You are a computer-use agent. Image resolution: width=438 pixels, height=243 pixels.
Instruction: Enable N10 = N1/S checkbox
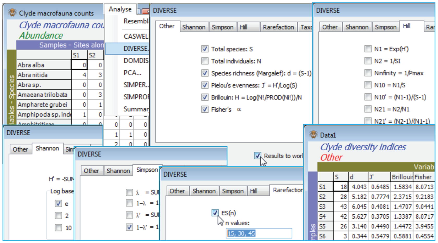tap(368, 85)
